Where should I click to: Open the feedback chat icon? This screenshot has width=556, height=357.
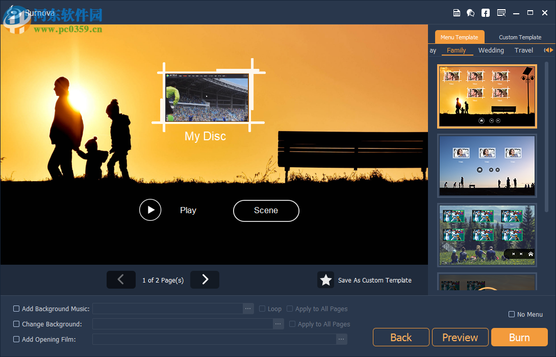coord(470,13)
